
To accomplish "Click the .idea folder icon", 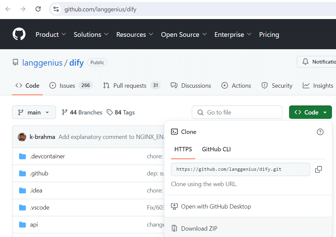I will 22,190.
